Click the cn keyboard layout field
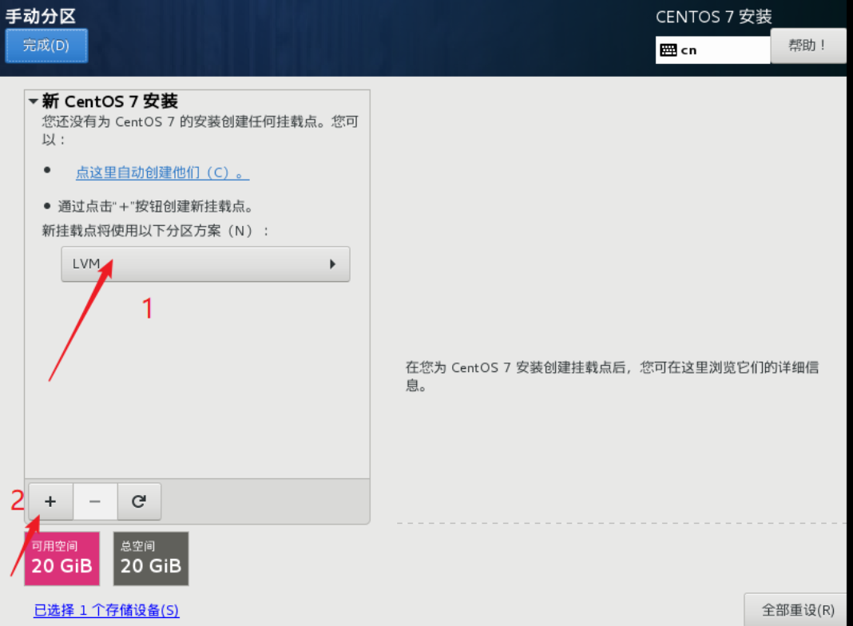 tap(712, 50)
